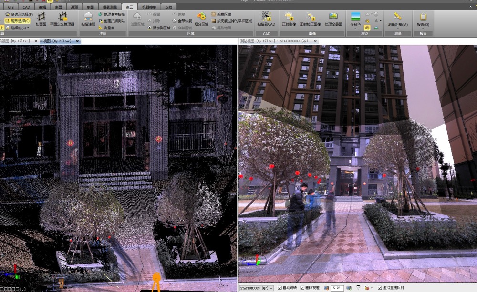Open the 支持 support tab
Viewport: 477px width, 292px height.
(x=168, y=7)
